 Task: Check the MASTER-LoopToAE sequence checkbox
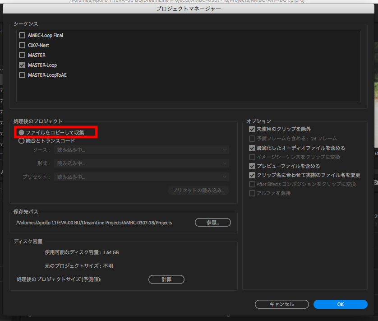coord(22,75)
